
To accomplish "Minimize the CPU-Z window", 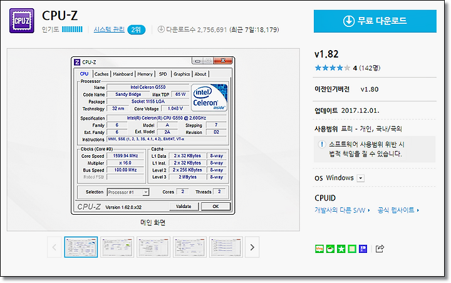I will (197, 61).
